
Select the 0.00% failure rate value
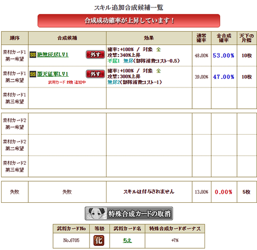pos(223,192)
